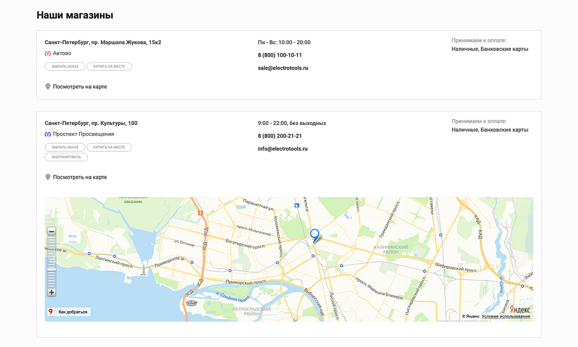Open the info@electrotools.ru email link
This screenshot has height=347, width=578.
283,149
